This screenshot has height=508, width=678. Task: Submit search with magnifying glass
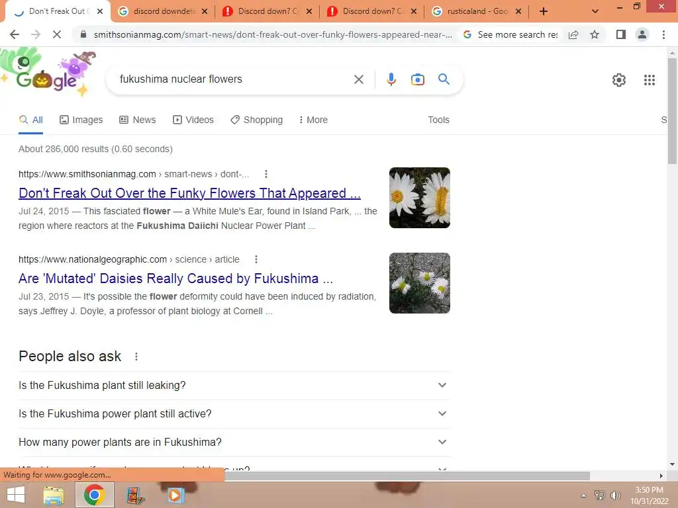click(444, 79)
